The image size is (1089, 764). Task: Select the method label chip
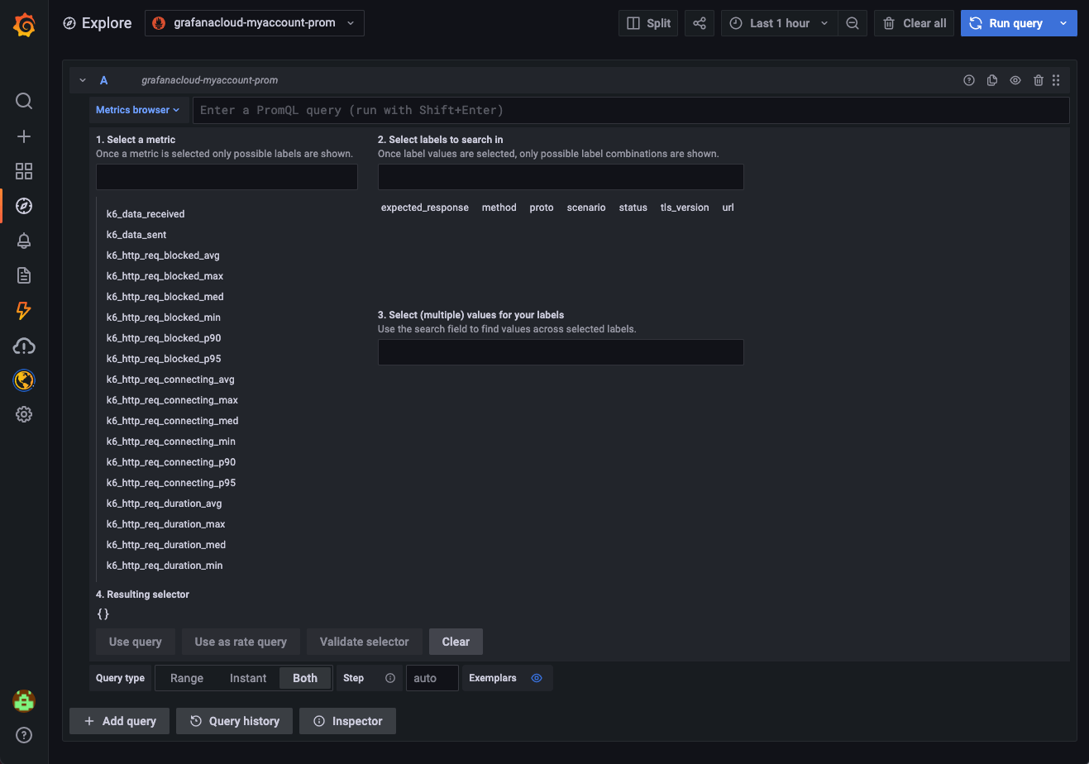point(499,208)
